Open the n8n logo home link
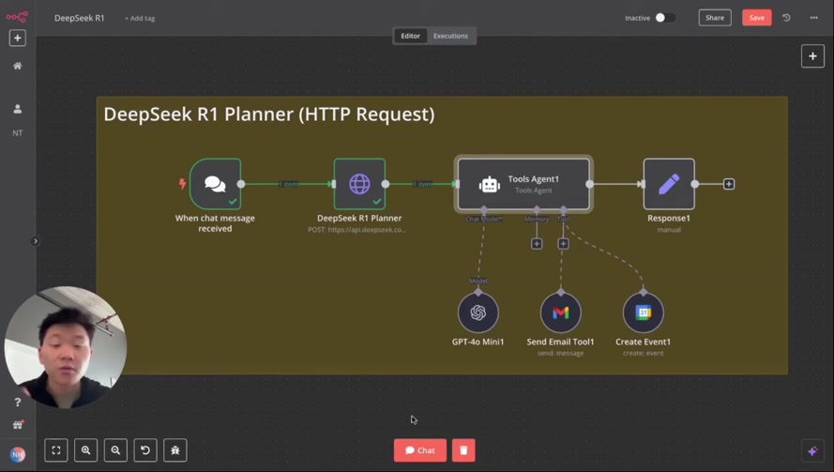Viewport: 834px width, 472px height. coord(17,17)
